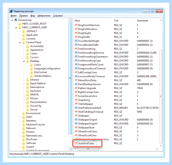Collapse the Control Panel key
This screenshot has height=165, width=172.
[20, 42]
